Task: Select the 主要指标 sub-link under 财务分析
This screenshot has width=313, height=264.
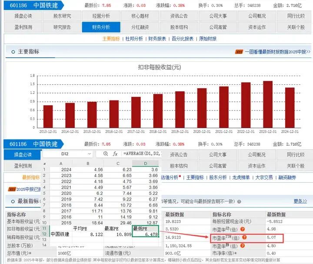Action: tap(111, 39)
